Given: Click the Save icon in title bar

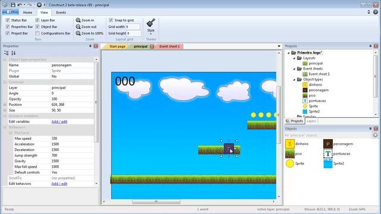Looking at the screenshot, I should [13, 5].
